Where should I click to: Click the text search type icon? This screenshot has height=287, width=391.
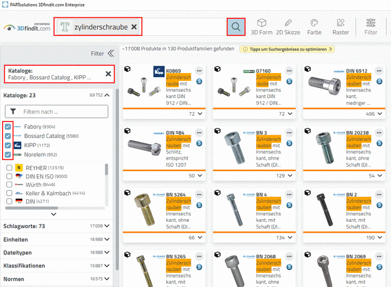[x=65, y=27]
